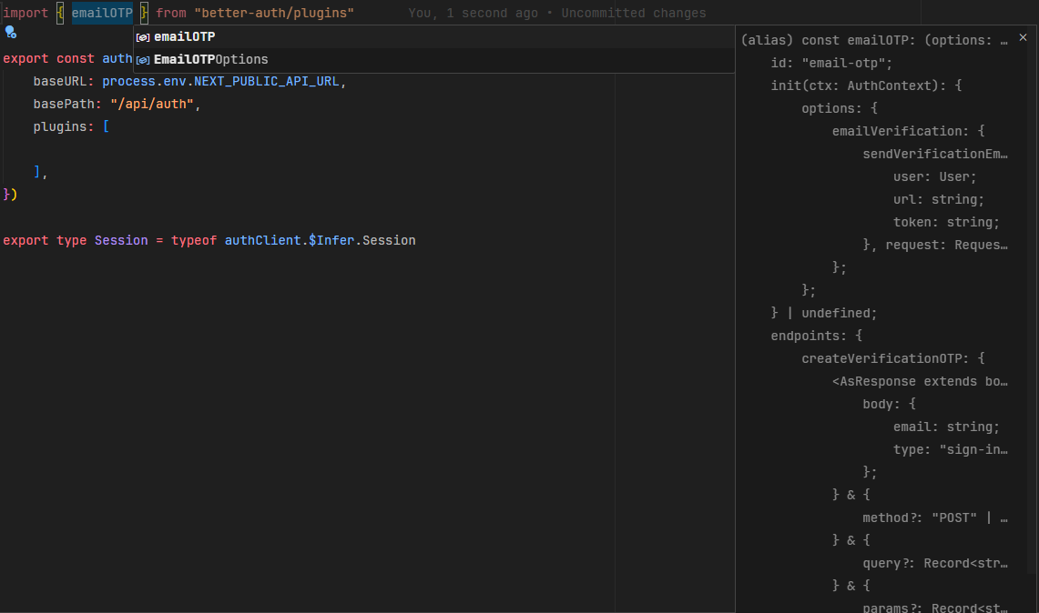
Task: Click the typeof keyword
Action: pos(194,241)
